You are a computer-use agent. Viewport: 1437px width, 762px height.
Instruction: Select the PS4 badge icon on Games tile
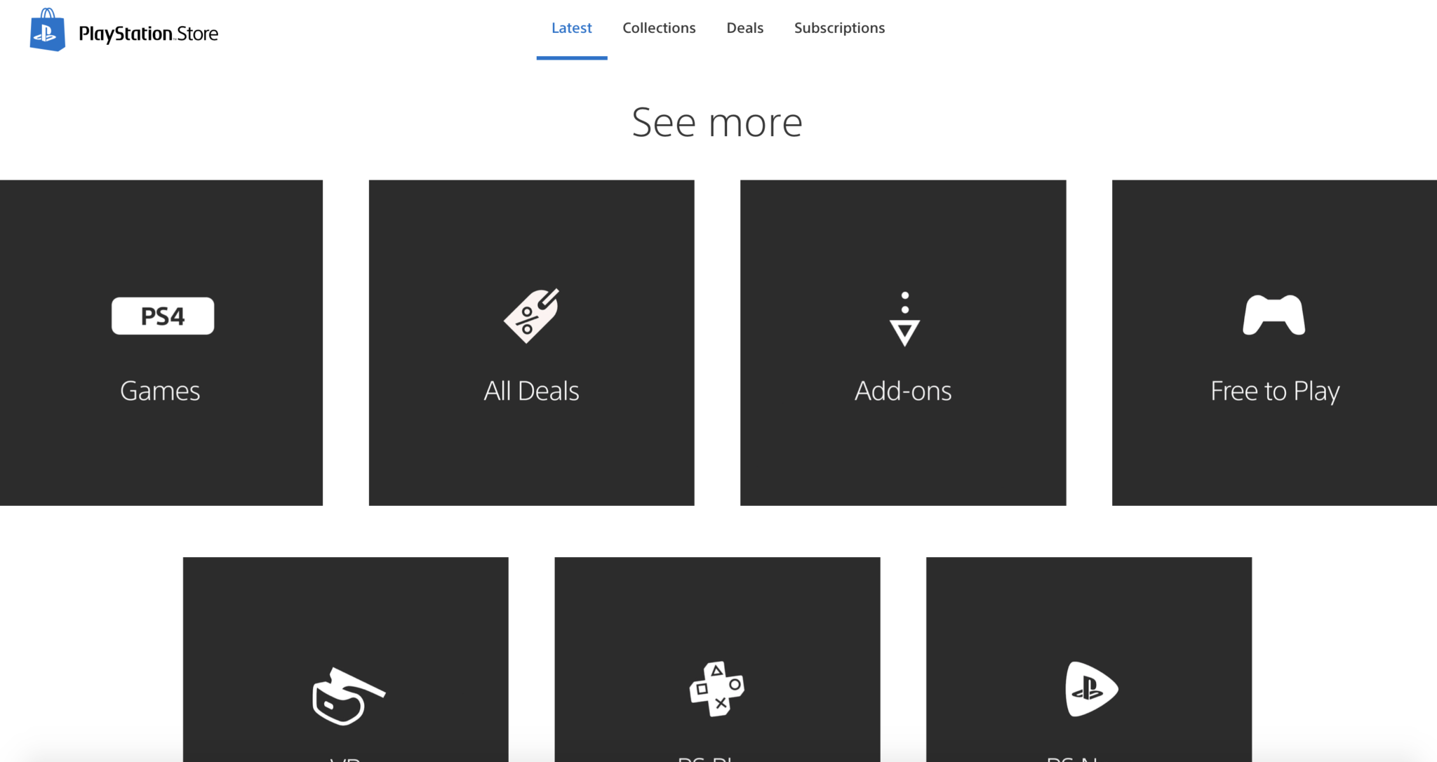163,316
